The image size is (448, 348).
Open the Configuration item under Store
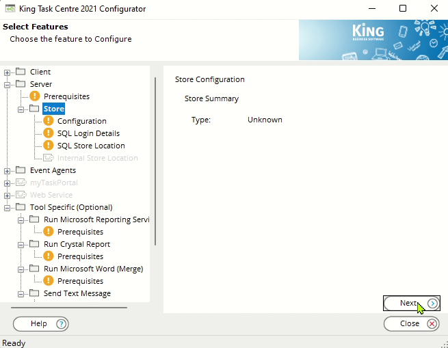click(x=81, y=121)
